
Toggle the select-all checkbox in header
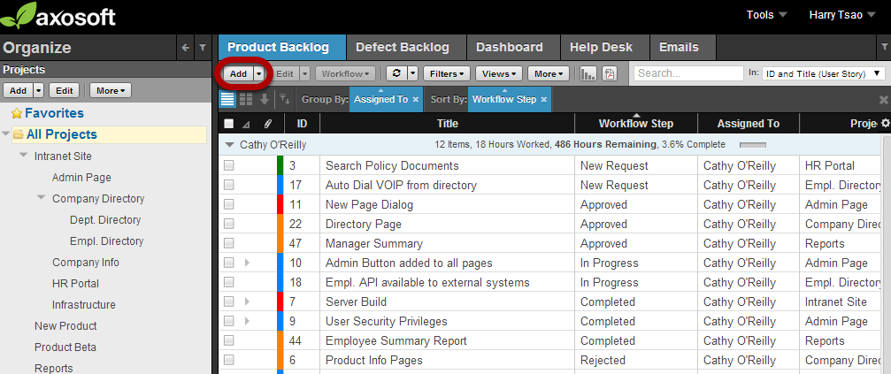point(229,124)
